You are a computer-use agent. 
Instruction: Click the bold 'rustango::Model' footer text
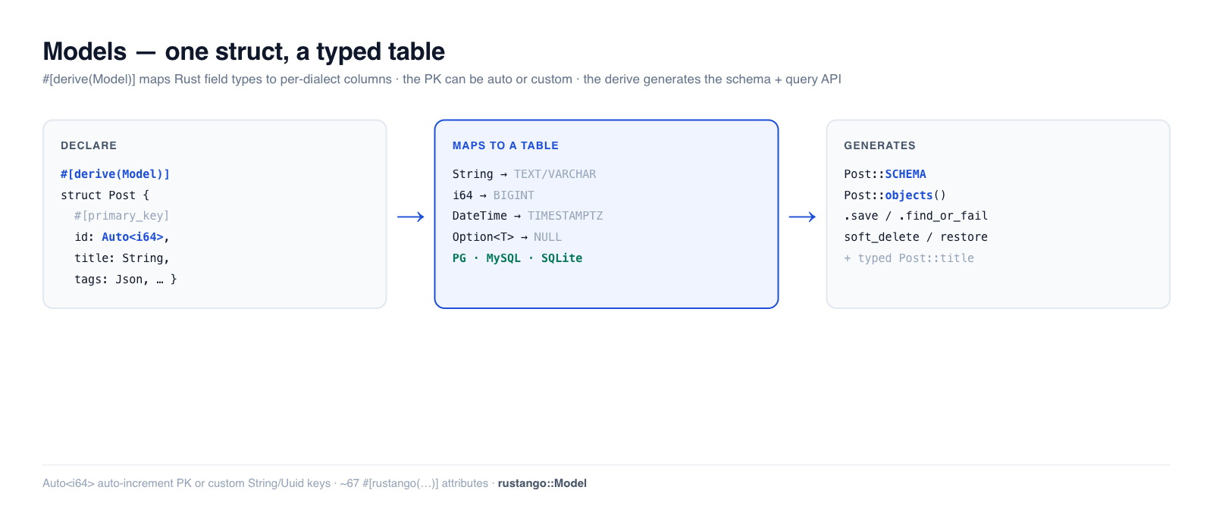point(542,483)
